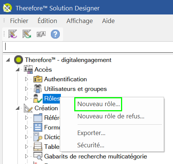Open help via blue question mark icon
The image size is (173, 164).
coord(55,34)
